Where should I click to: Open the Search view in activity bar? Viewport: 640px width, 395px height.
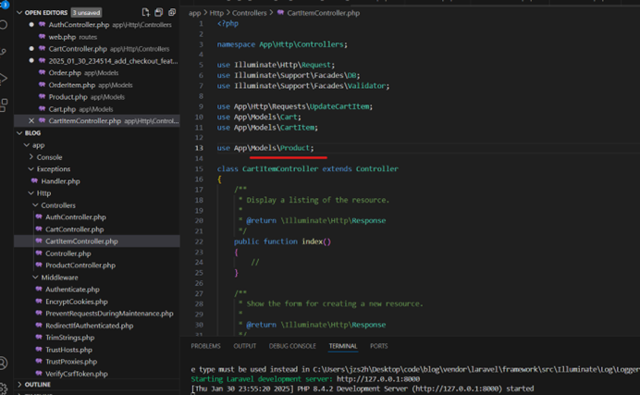pyautogui.click(x=5, y=26)
